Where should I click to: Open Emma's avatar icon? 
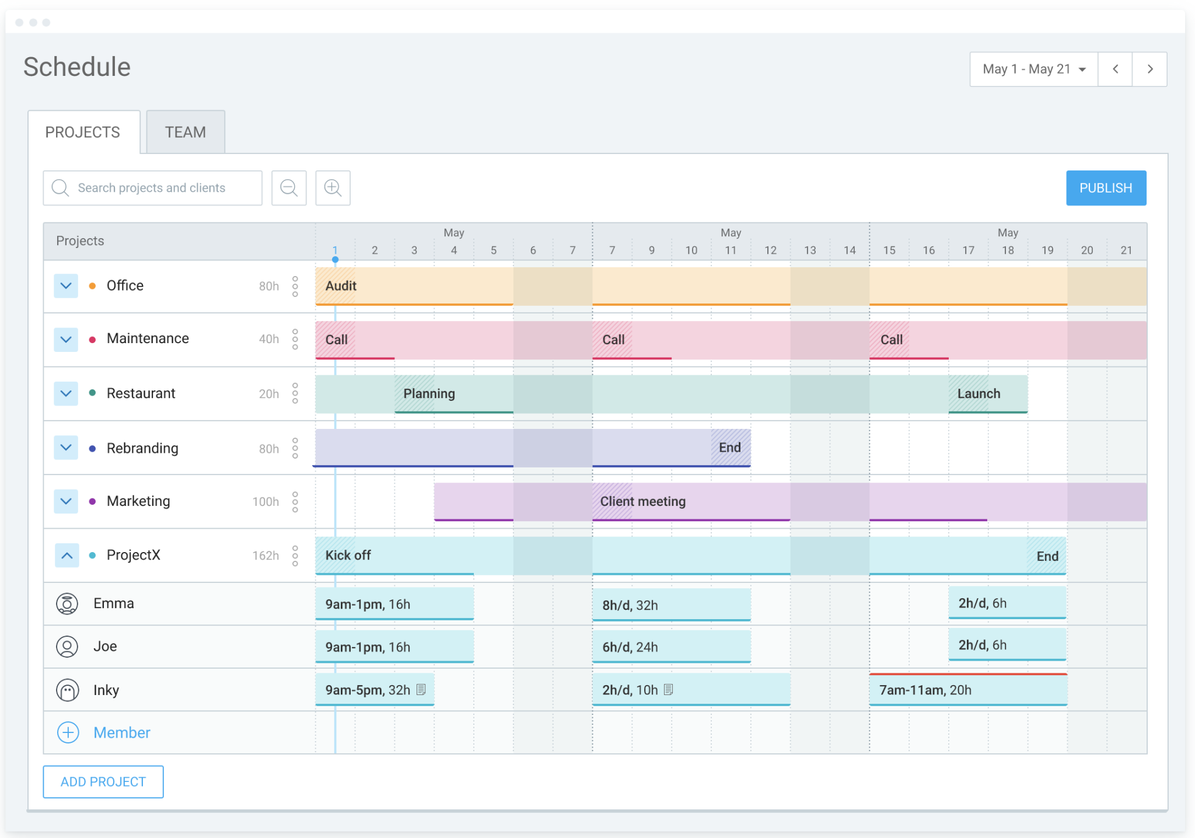(x=67, y=603)
